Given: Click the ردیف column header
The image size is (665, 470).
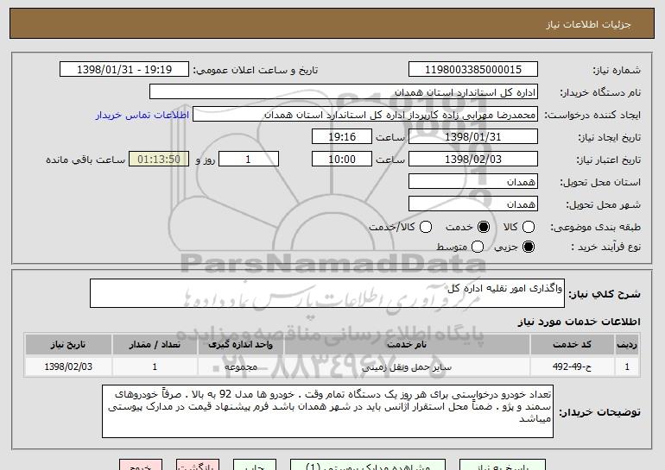Looking at the screenshot, I should tap(627, 345).
